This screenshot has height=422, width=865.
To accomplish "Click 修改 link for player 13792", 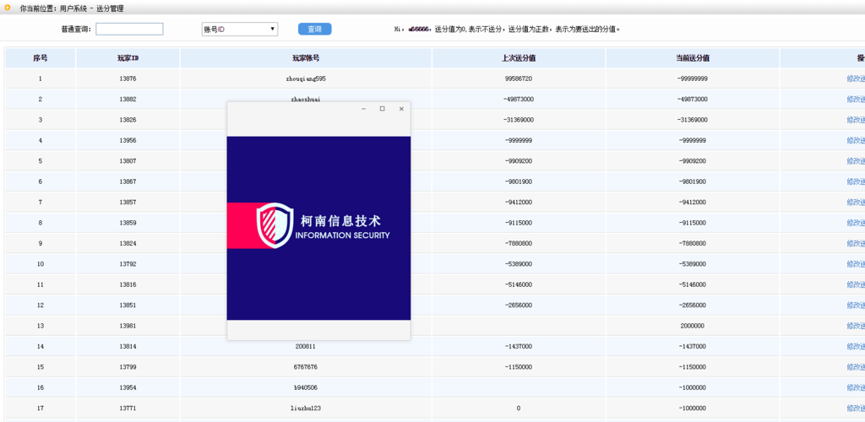I will (856, 264).
